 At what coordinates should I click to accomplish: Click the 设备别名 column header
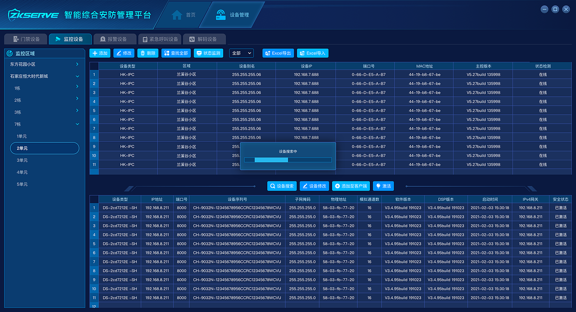(x=246, y=66)
